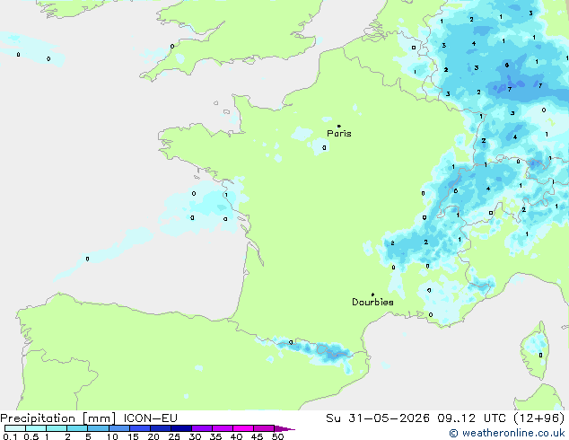Screen dimensions: 569x440
Task: Select the 15–20 mm legend swatch
Action: (140, 428)
